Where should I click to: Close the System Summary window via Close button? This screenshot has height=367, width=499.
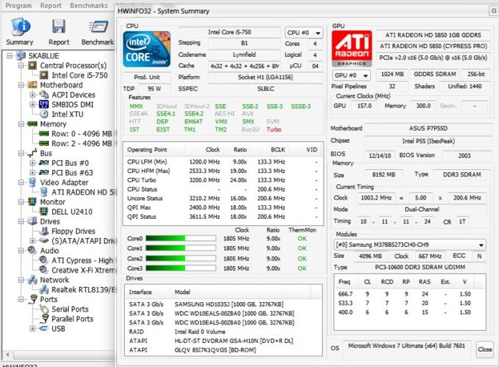point(485,349)
